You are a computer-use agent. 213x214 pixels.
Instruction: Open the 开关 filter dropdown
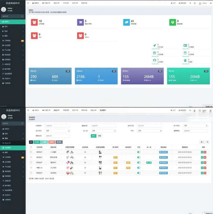coord(149,131)
